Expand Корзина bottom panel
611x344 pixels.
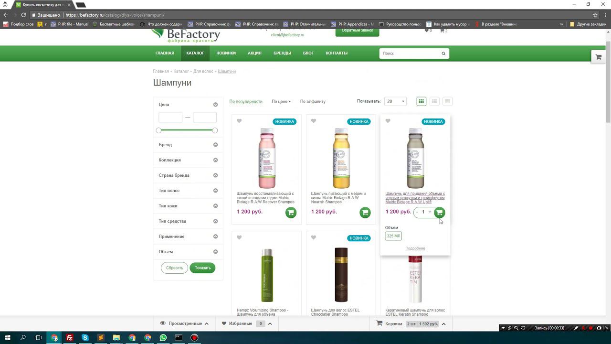coord(411,323)
